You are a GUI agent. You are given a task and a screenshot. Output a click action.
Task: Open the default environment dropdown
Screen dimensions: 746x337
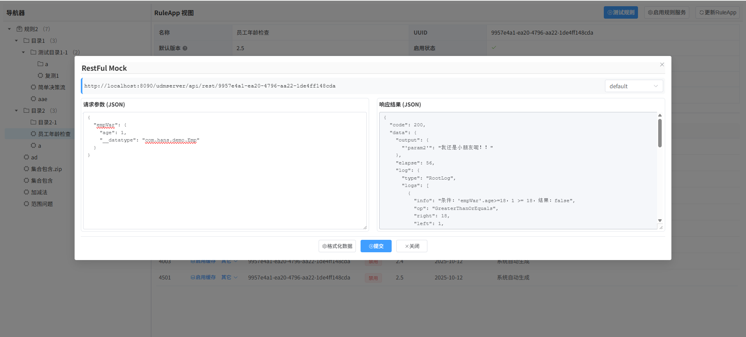click(x=633, y=86)
